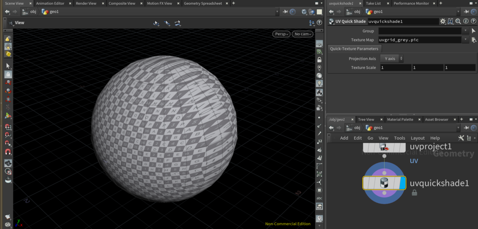Open the Add menu in network editor
This screenshot has height=229, width=478.
[344, 138]
